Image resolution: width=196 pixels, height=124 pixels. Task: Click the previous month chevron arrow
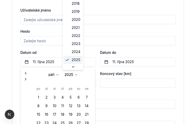[26, 73]
